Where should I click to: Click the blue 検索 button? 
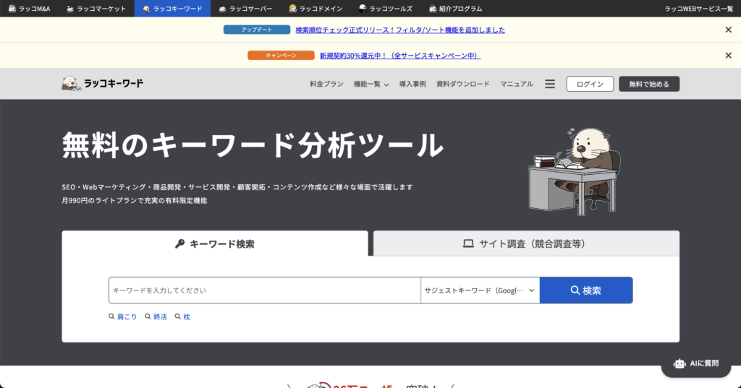coord(586,290)
